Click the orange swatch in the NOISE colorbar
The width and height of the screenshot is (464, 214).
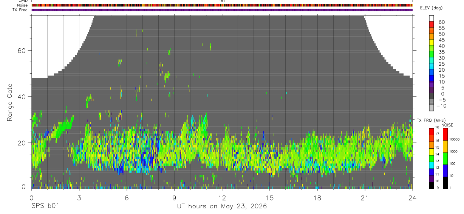click(445, 146)
